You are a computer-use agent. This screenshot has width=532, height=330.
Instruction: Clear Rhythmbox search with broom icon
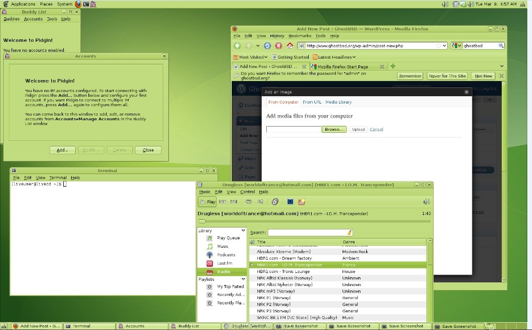tap(349, 232)
